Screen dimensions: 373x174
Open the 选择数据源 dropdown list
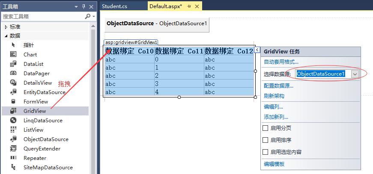point(355,74)
